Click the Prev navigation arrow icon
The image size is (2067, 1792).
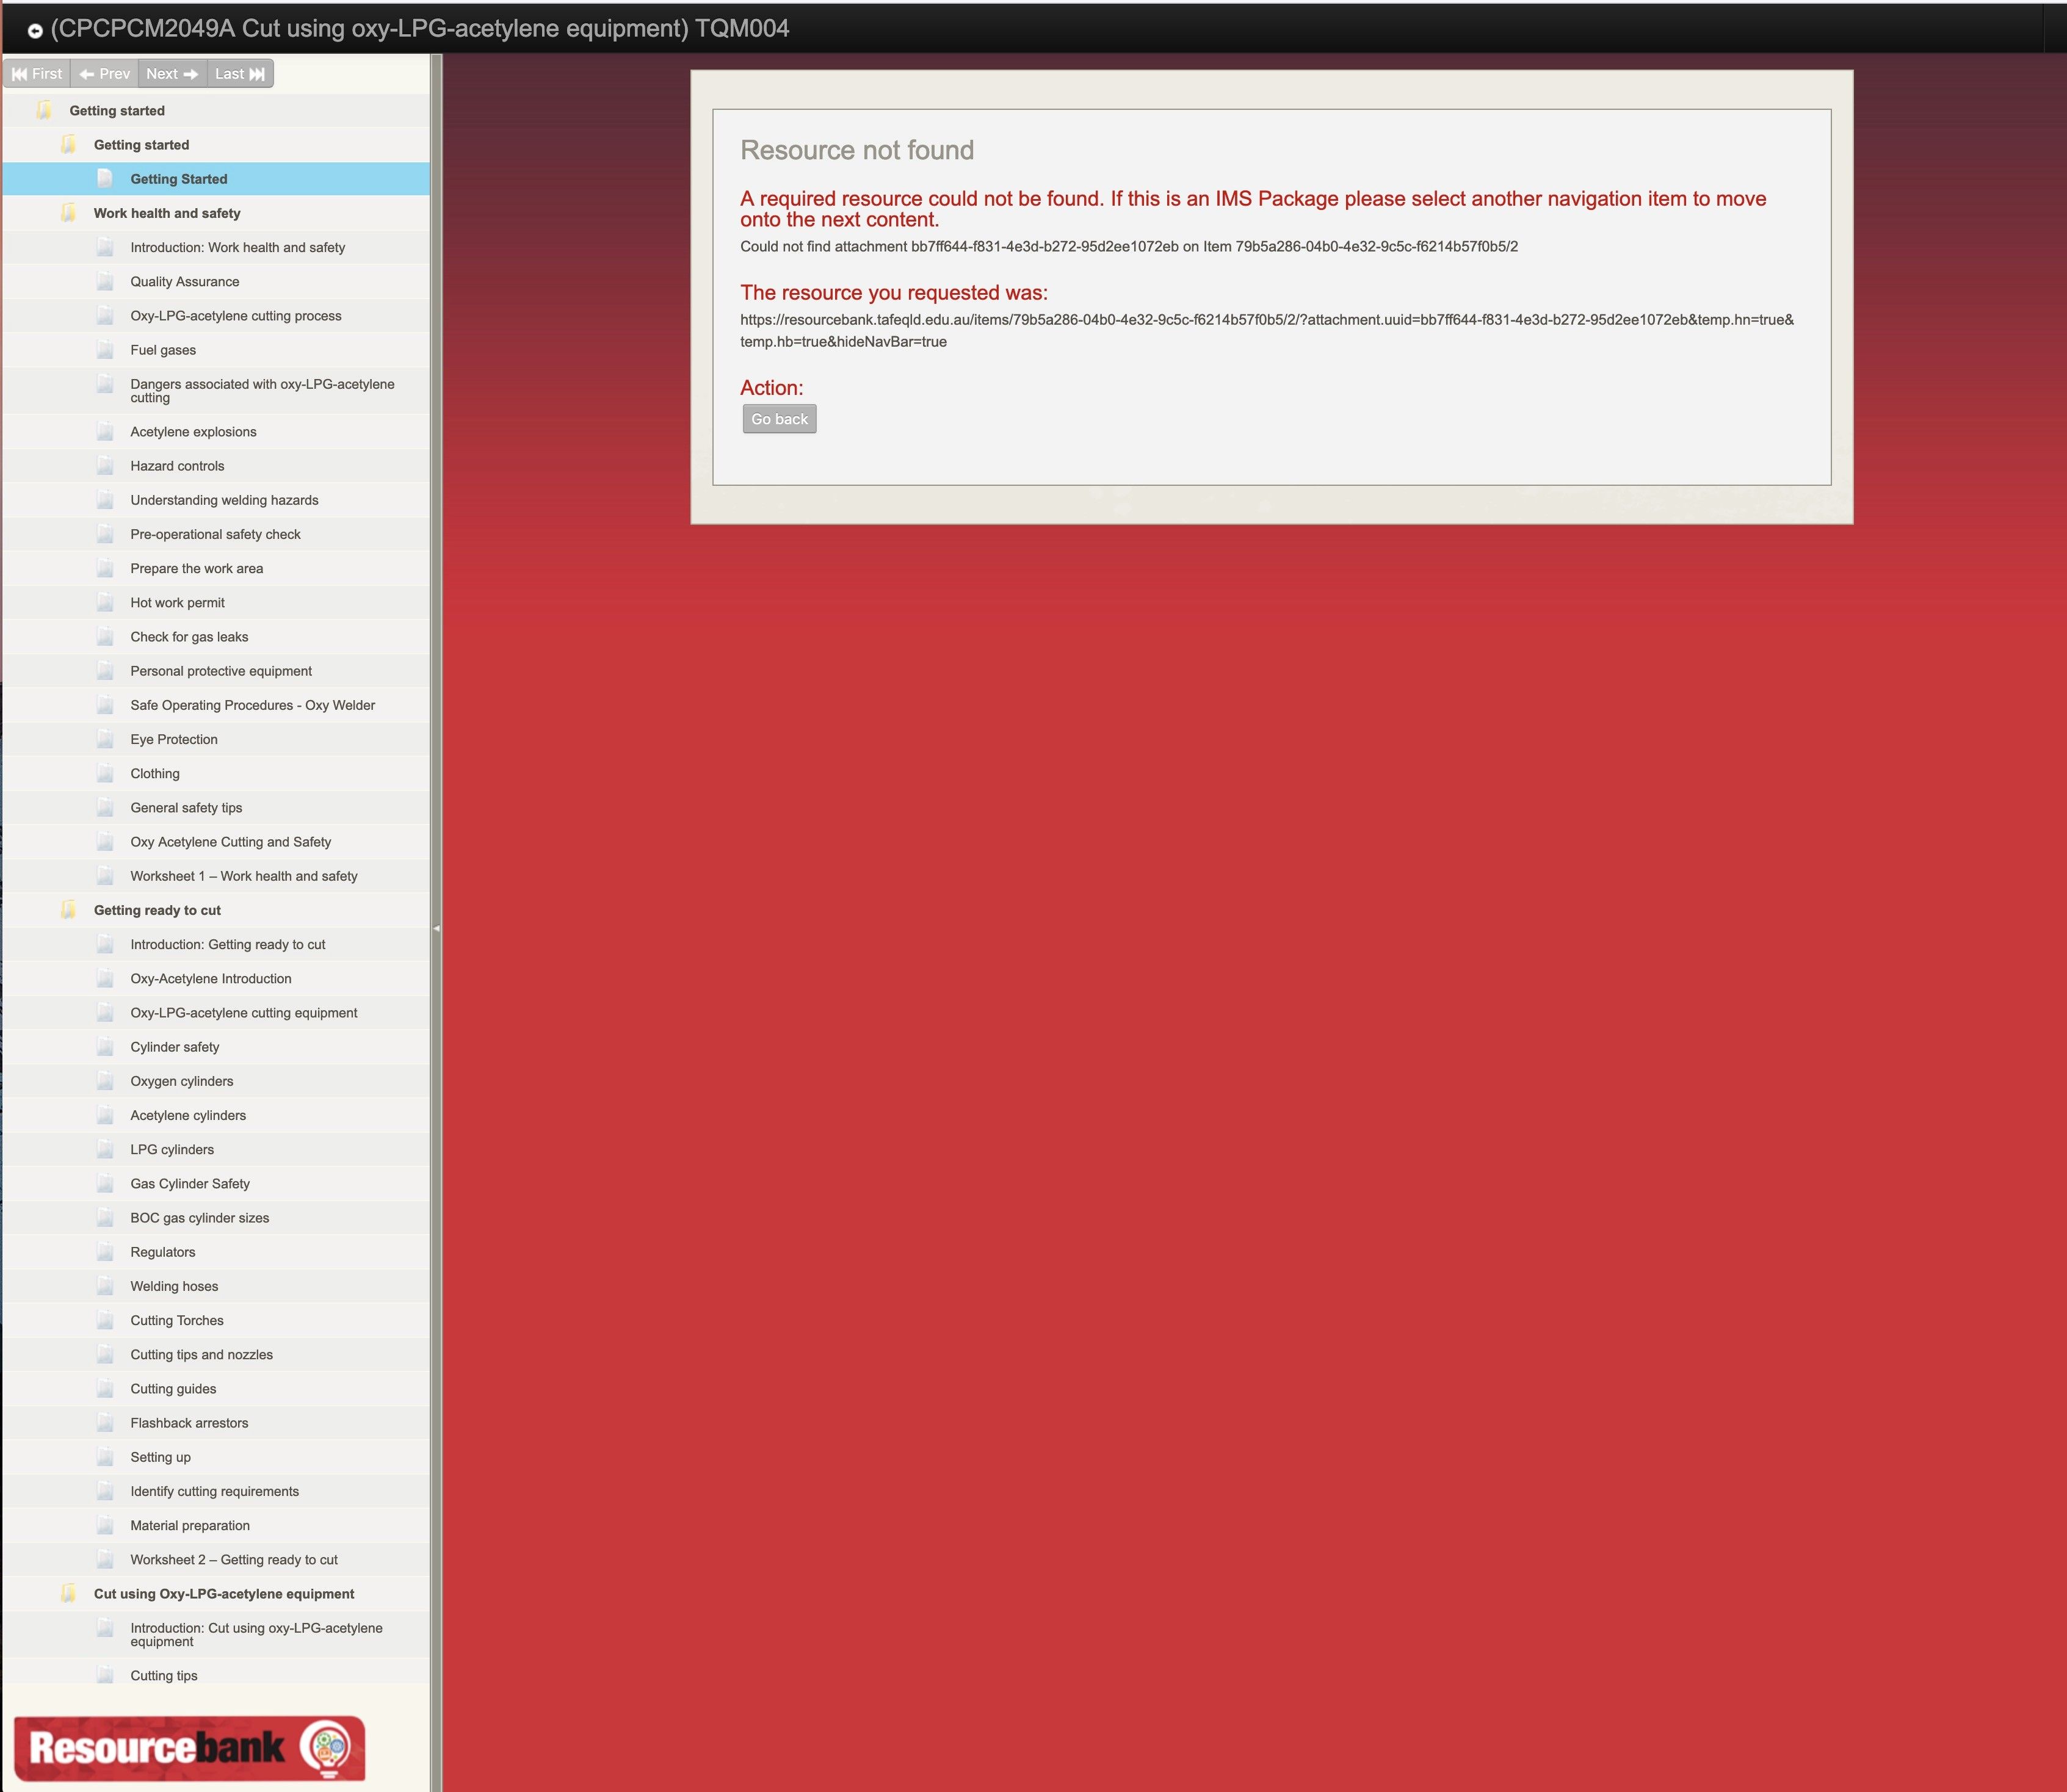pos(89,73)
